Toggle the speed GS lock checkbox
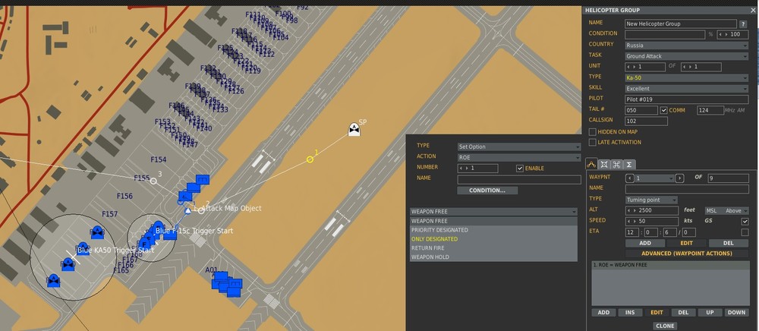Viewport: 759px width, 331px height. pyautogui.click(x=745, y=221)
